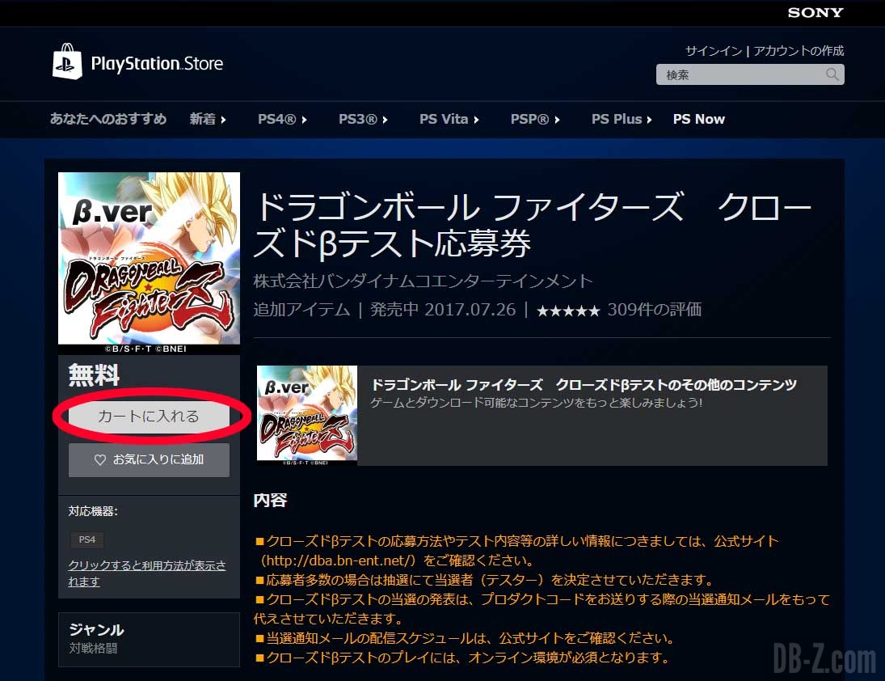Click the search magnifier icon
This screenshot has width=885, height=681.
(832, 74)
